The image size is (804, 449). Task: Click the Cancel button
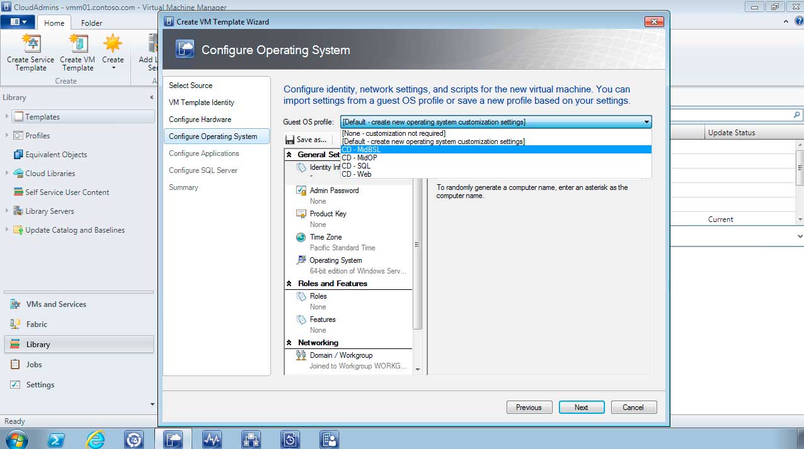pos(634,407)
